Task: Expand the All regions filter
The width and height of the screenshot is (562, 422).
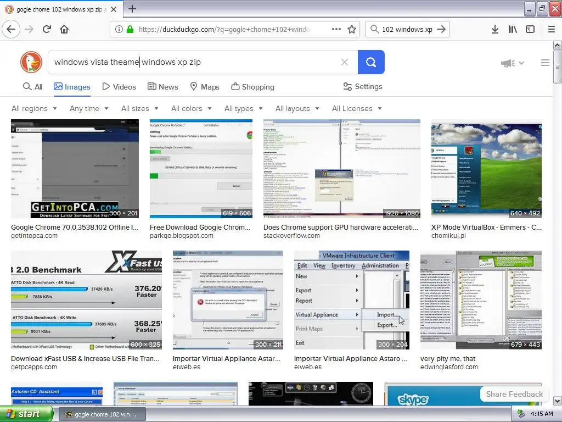Action: click(34, 108)
